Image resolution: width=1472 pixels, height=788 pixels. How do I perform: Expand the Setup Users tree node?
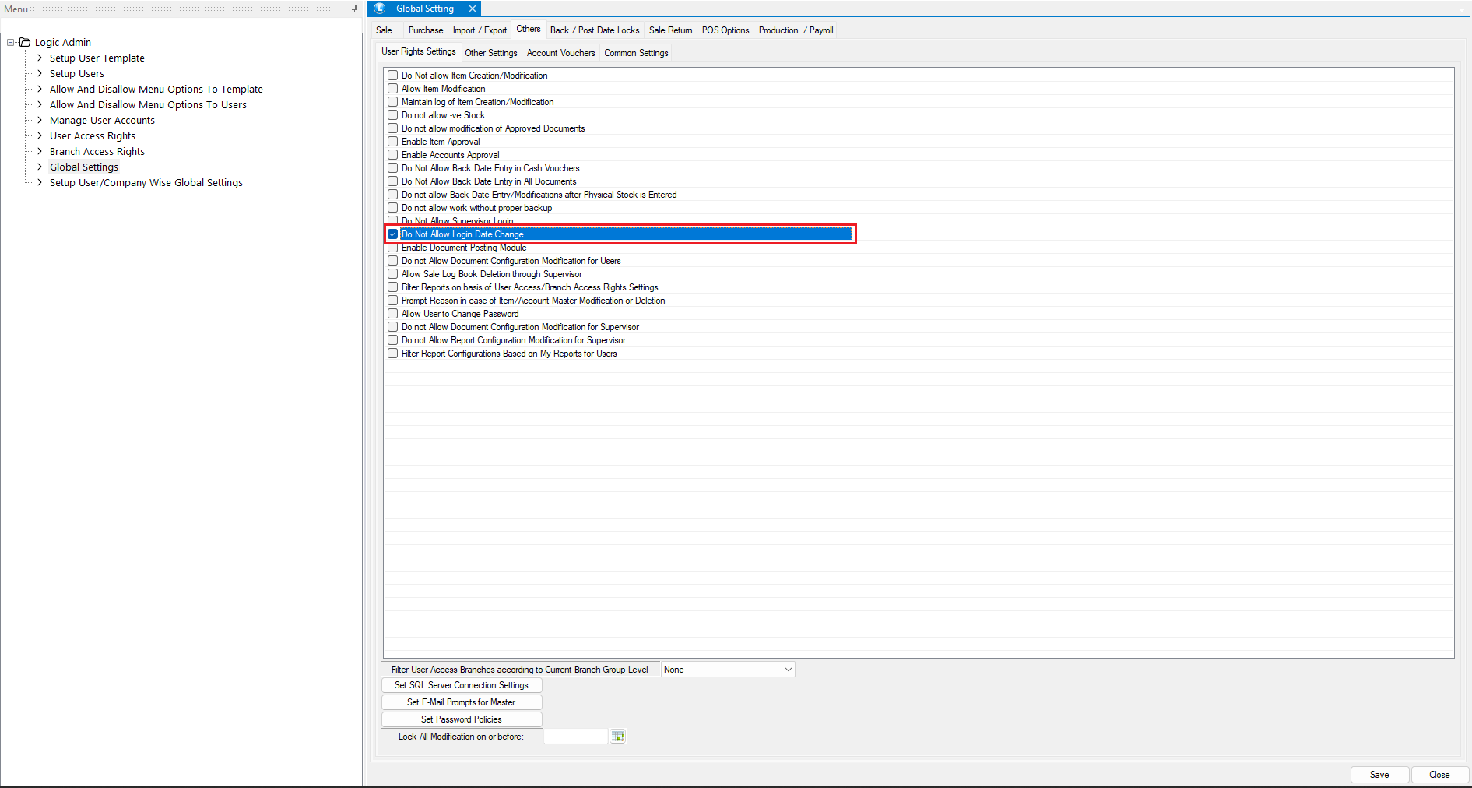40,73
